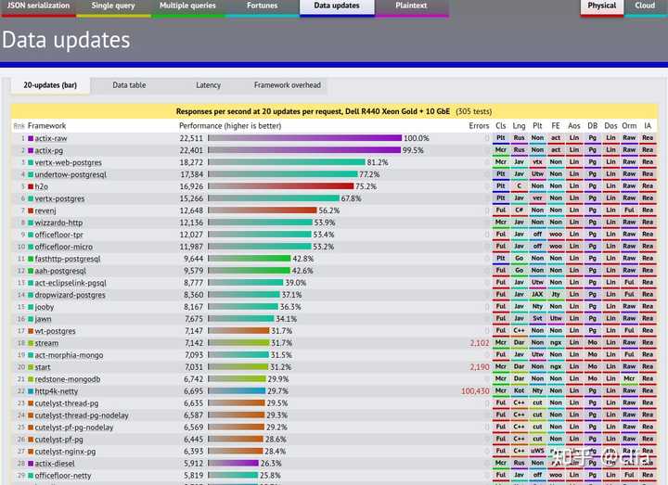Click the purple performance bar for actix-raw

(x=305, y=138)
